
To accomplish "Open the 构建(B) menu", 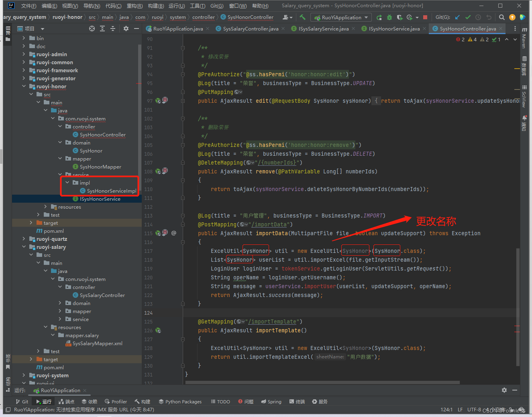I will point(155,6).
